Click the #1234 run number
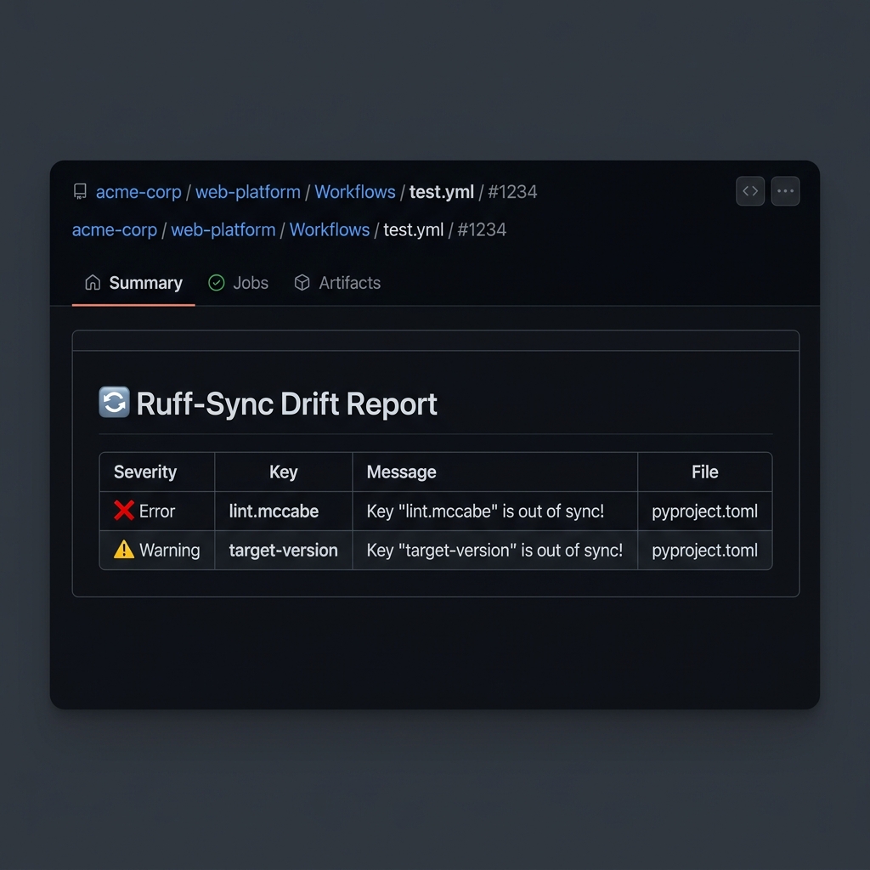Screen dimensions: 870x870 512,192
